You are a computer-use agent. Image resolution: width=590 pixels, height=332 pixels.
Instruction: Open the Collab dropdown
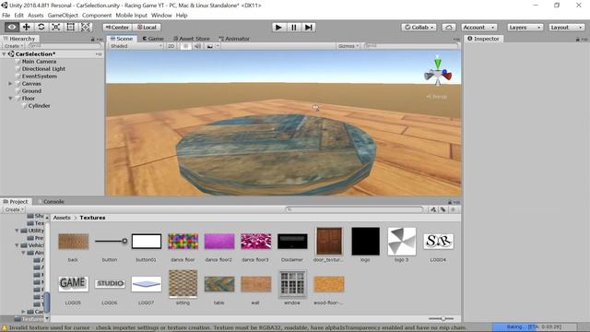point(419,28)
